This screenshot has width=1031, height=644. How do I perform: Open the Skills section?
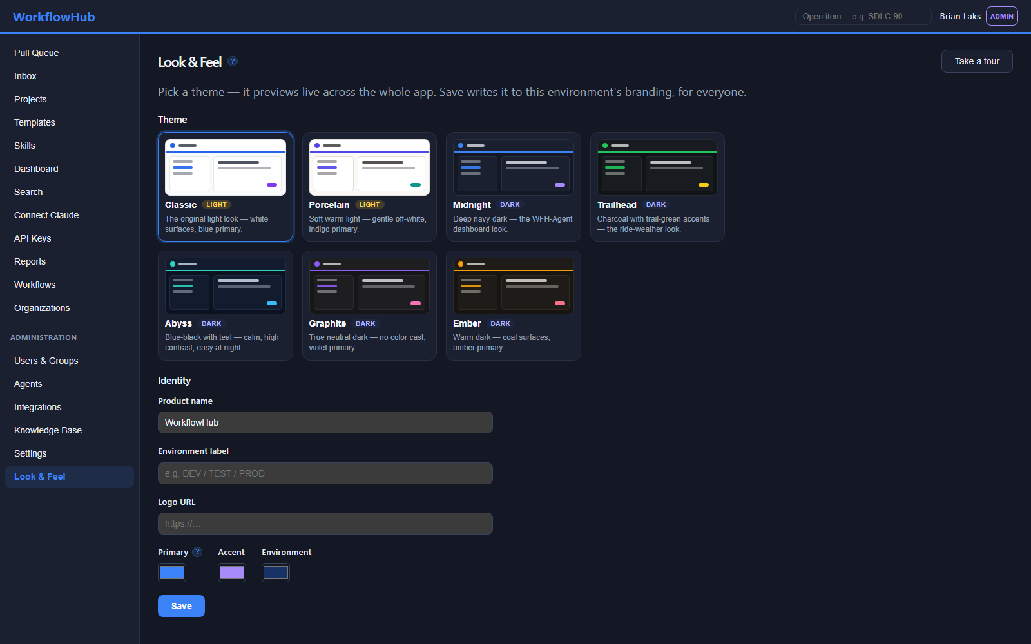click(70, 146)
